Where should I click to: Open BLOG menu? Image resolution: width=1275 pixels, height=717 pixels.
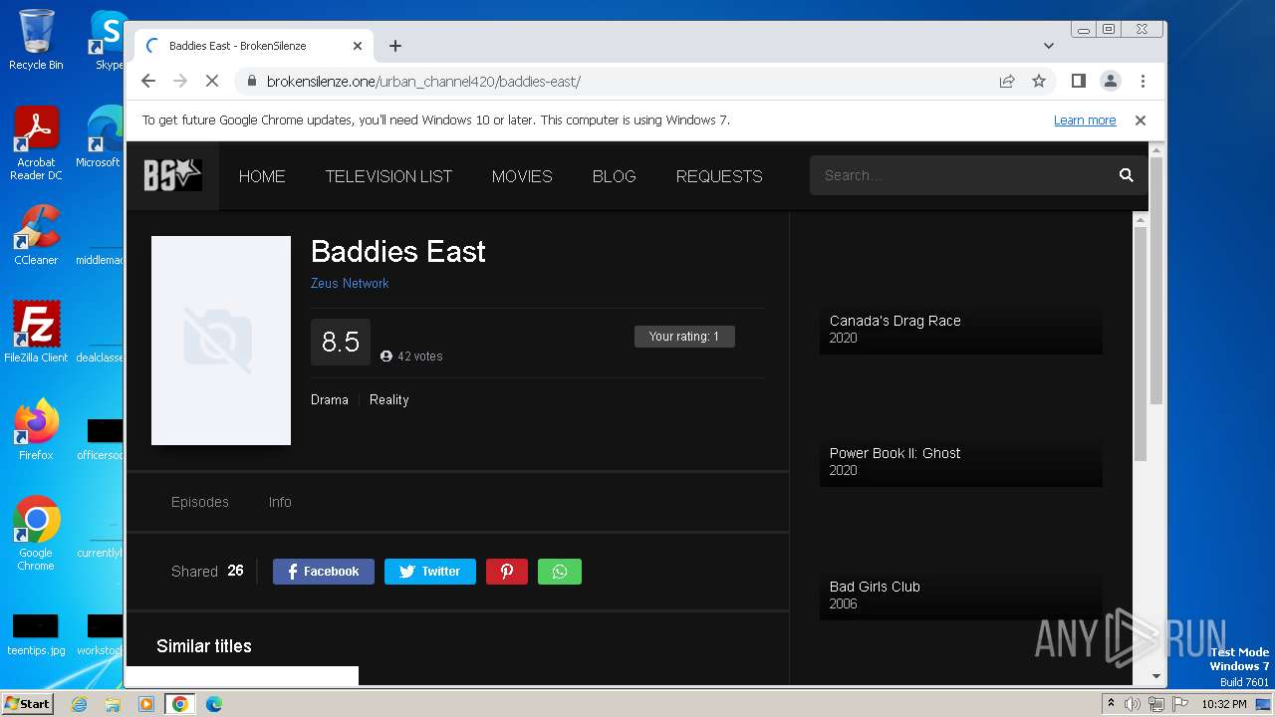click(615, 176)
